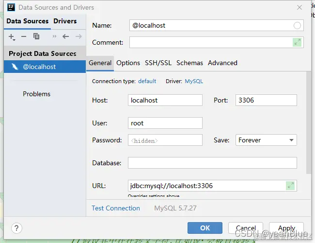The image size is (315, 243).
Task: Click the OK button
Action: (x=205, y=228)
